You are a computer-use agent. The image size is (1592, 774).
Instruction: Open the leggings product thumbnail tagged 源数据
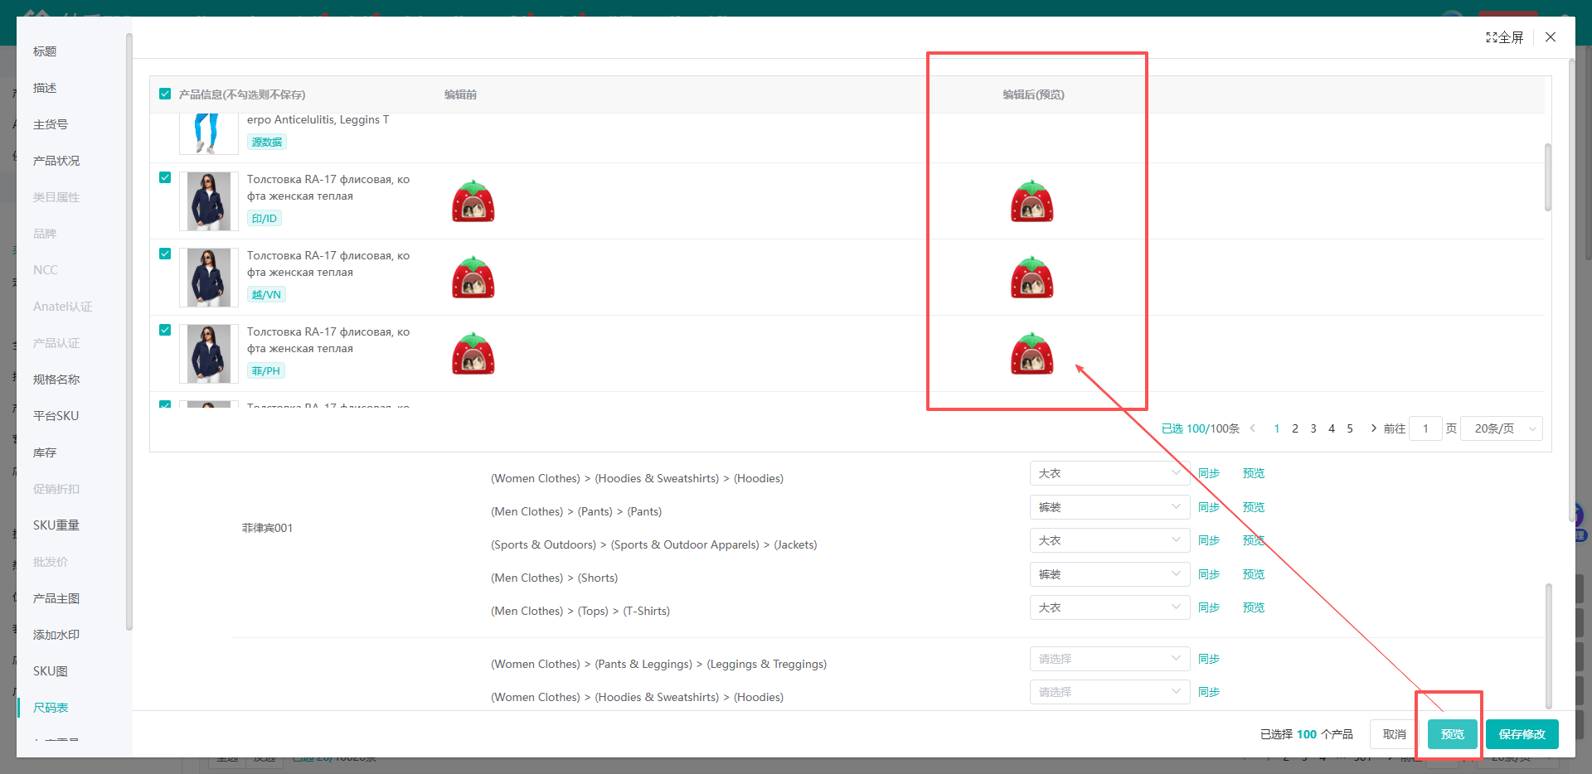(209, 133)
